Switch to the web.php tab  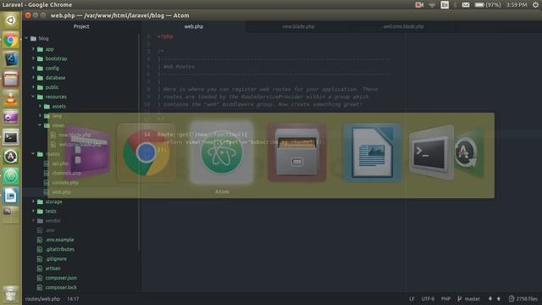194,26
